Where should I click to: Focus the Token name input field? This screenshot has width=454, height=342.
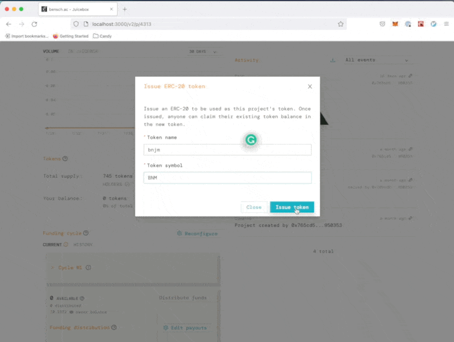click(228, 149)
